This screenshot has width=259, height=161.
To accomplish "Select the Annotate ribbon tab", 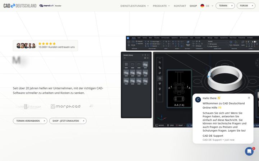I will point(198,38).
